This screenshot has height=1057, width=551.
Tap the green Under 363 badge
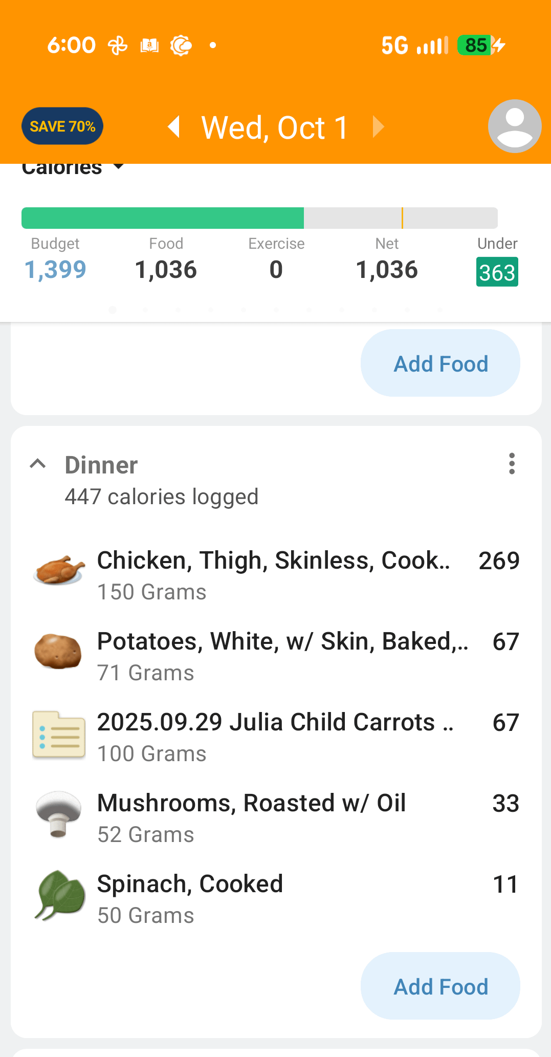497,272
